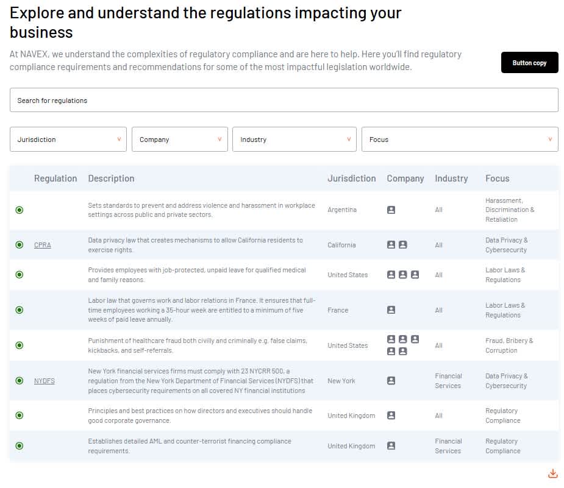The image size is (564, 488).
Task: Click the green circle icon for Argentina row
Action: pos(20,210)
